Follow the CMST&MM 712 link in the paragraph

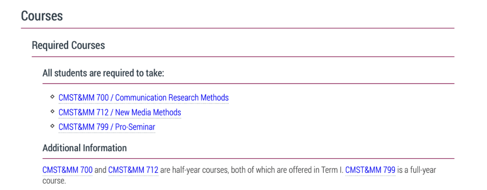(x=133, y=170)
